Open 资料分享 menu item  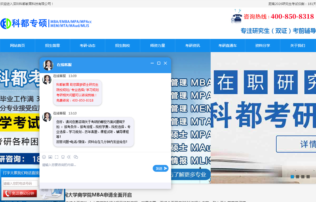pos(263,46)
